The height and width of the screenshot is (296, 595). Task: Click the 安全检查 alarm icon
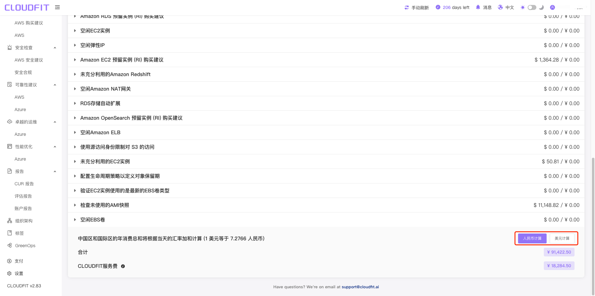pyautogui.click(x=10, y=47)
